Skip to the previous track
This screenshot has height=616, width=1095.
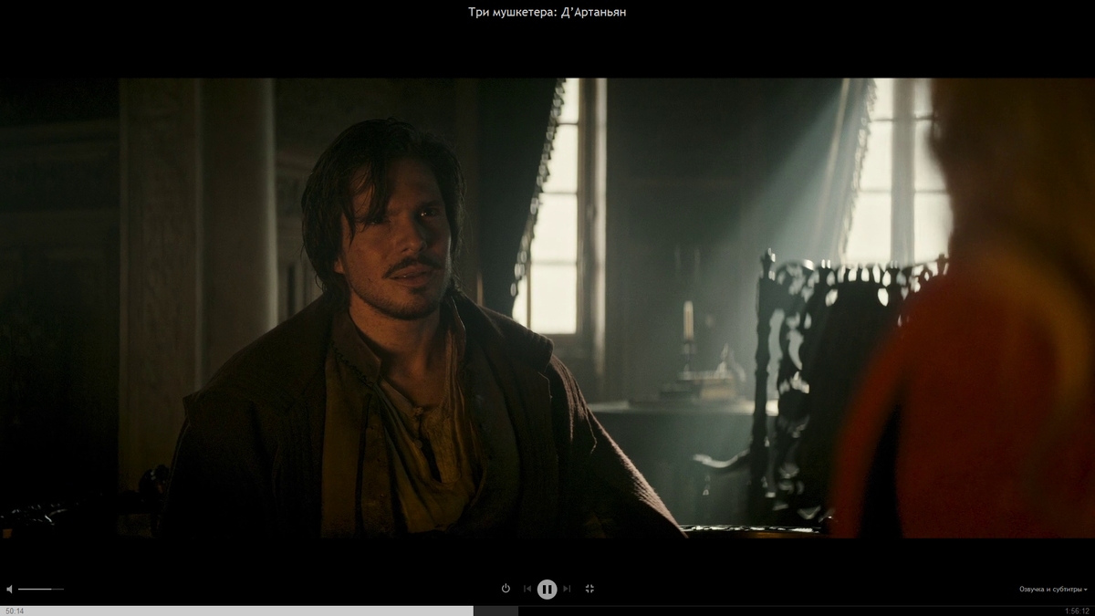pyautogui.click(x=527, y=589)
